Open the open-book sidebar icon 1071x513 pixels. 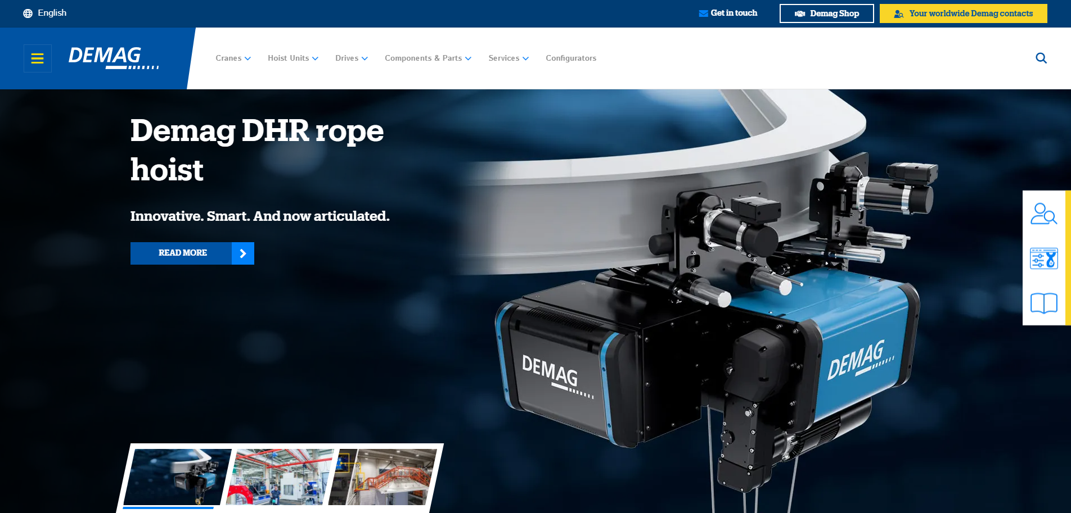pyautogui.click(x=1044, y=303)
